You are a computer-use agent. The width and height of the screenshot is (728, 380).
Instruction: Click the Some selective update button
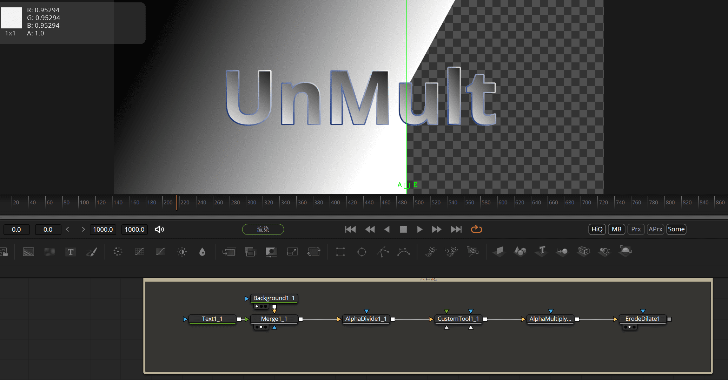click(676, 229)
